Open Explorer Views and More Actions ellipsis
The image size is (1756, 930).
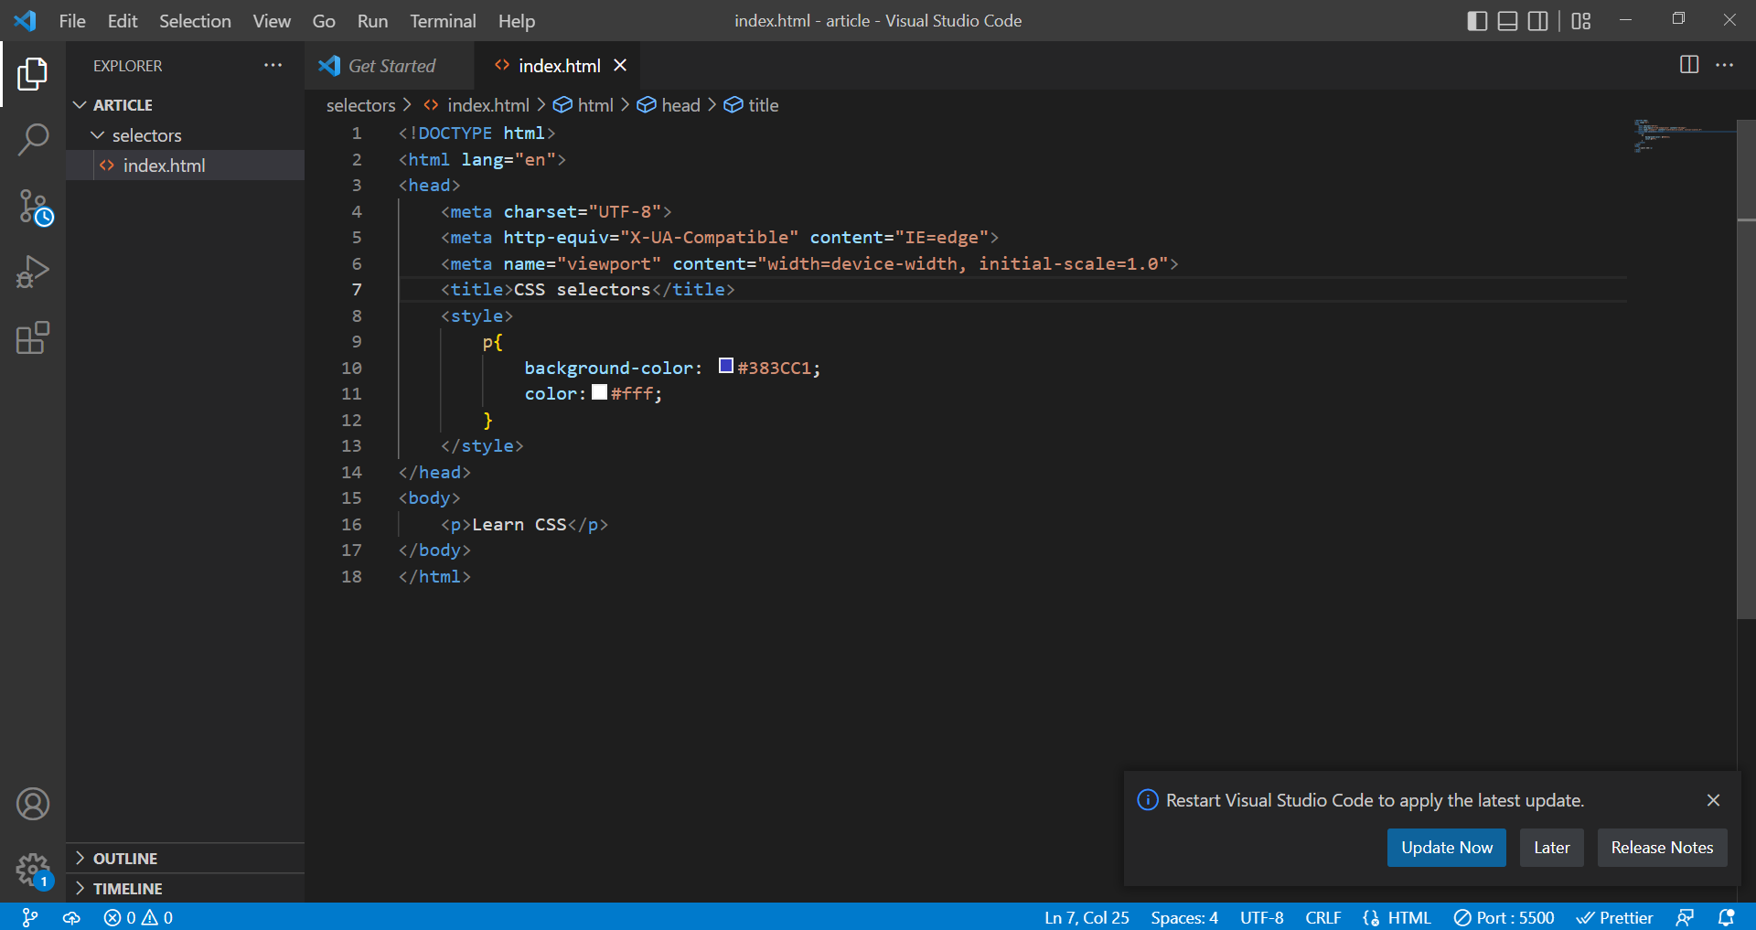[x=273, y=65]
